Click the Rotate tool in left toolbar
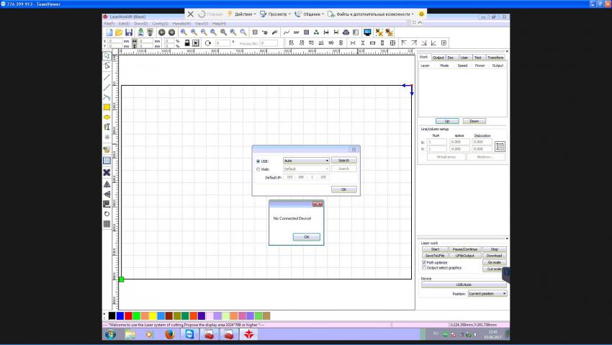This screenshot has width=612, height=345. point(107,214)
